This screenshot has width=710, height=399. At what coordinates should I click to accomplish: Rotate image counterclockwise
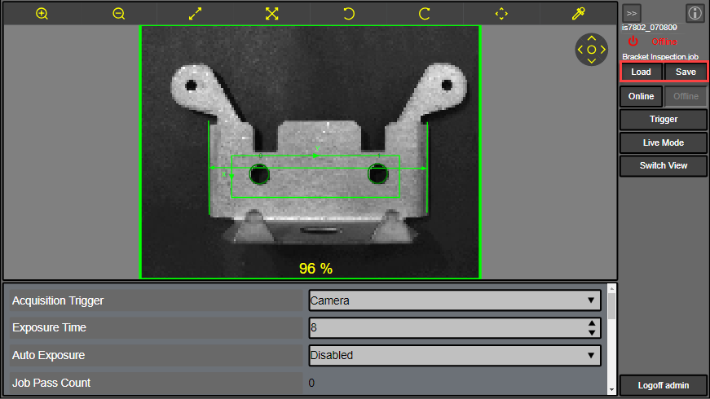coord(348,14)
